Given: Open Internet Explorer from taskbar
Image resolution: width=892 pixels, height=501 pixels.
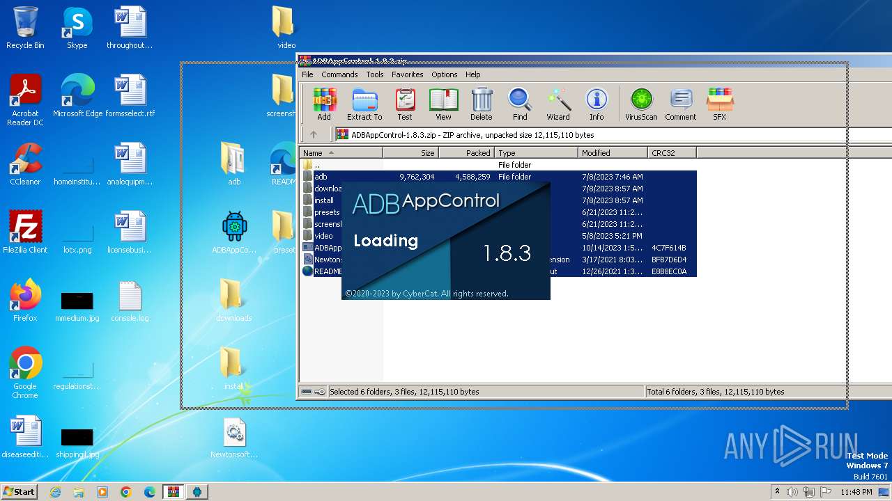Looking at the screenshot, I should (55, 492).
